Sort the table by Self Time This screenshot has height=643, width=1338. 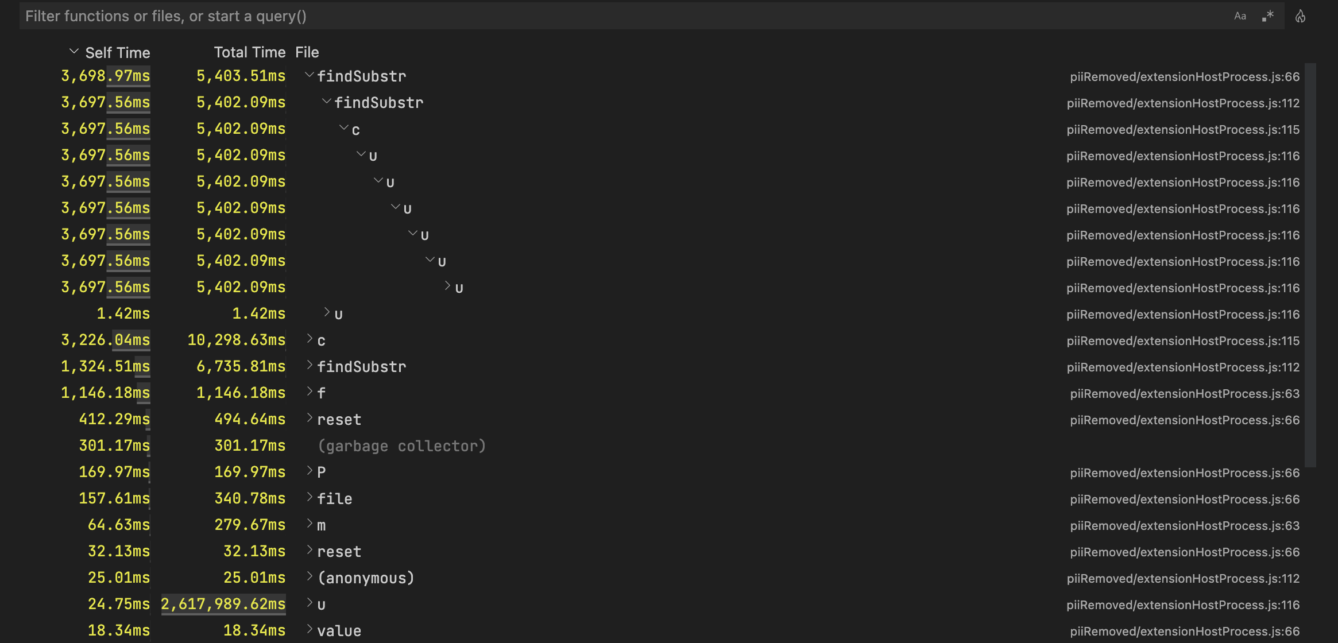click(117, 52)
